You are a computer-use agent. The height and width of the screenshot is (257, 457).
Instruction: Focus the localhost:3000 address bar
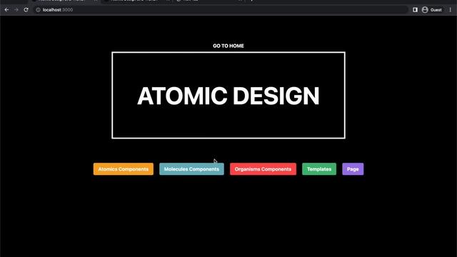220,10
